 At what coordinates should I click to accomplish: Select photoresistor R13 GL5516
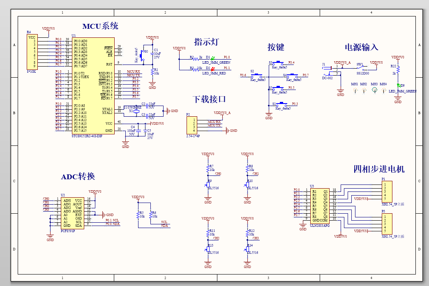[x=208, y=249]
